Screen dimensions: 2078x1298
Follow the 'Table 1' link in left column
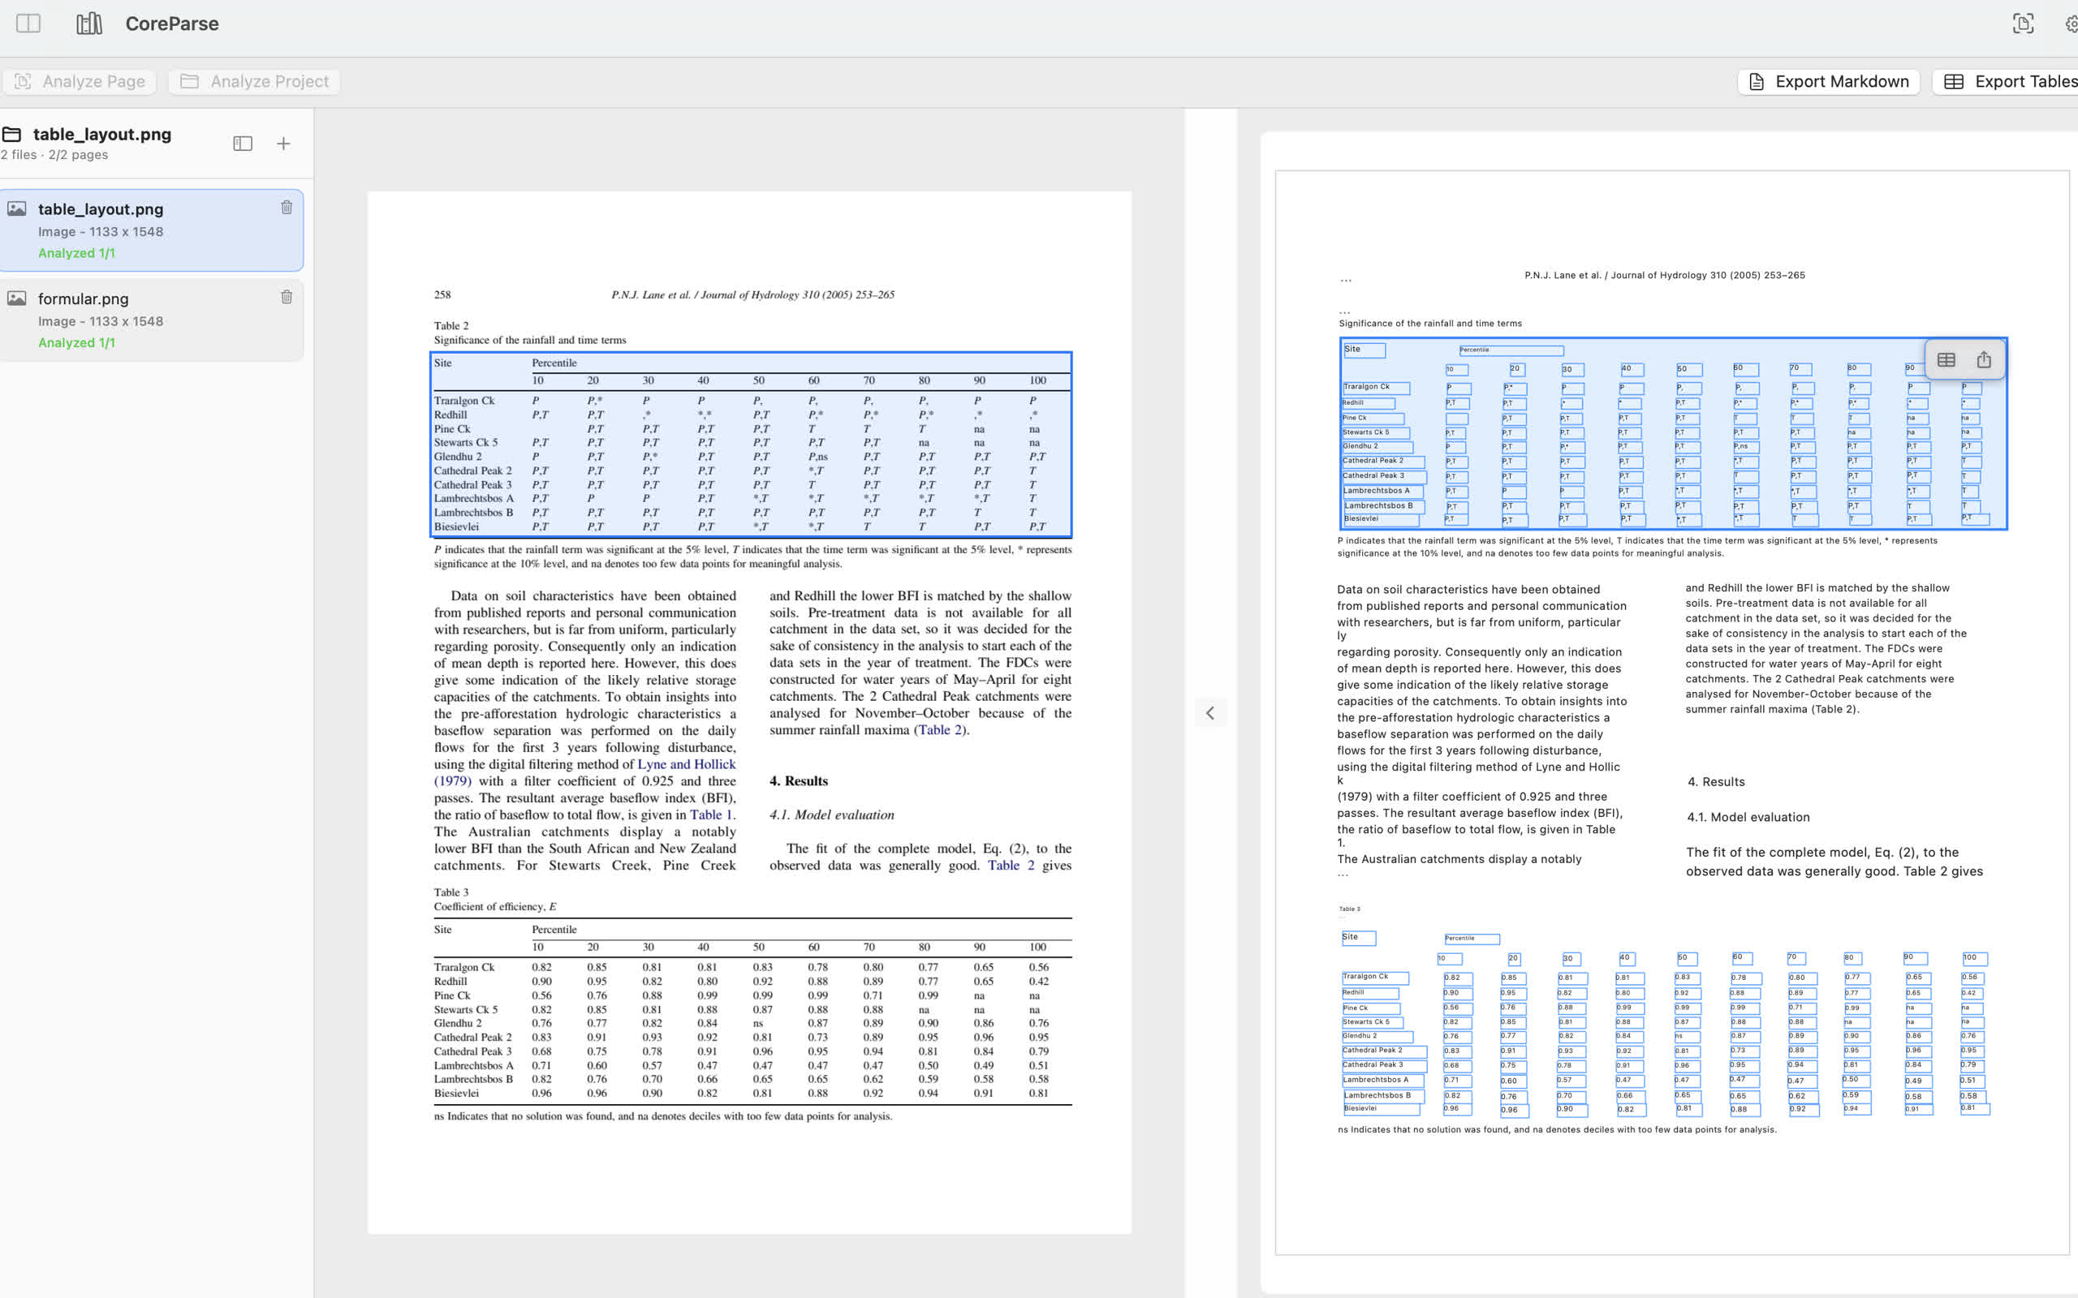pos(712,814)
